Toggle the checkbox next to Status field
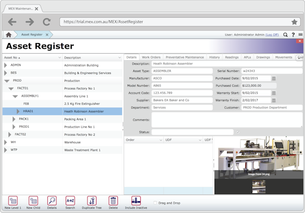This screenshot has width=305, height=213. pos(238,132)
